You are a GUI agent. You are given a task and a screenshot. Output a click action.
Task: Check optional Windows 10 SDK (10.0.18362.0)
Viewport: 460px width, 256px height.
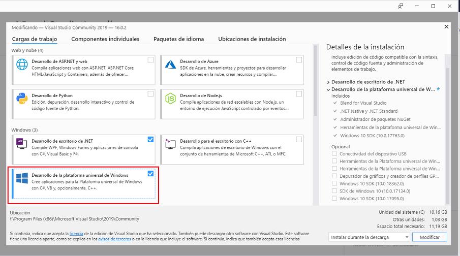334,183
